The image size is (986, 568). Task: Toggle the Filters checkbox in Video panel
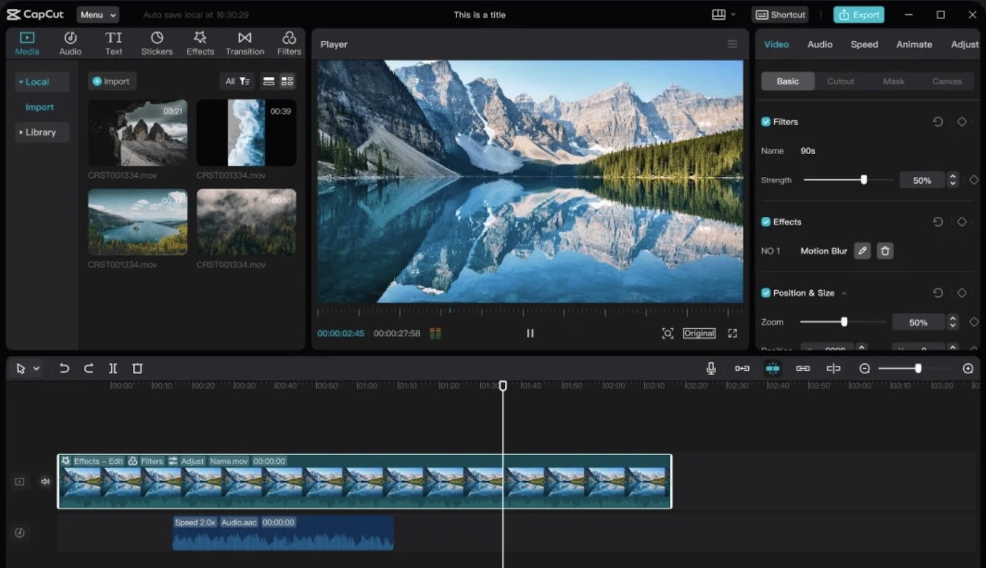pyautogui.click(x=766, y=121)
